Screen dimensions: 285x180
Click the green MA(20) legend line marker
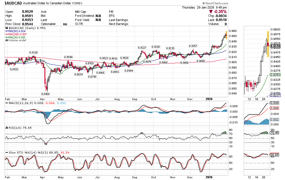(x=7, y=37)
